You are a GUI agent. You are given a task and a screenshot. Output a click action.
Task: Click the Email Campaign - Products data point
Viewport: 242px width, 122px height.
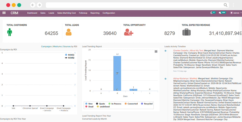coord(64,106)
